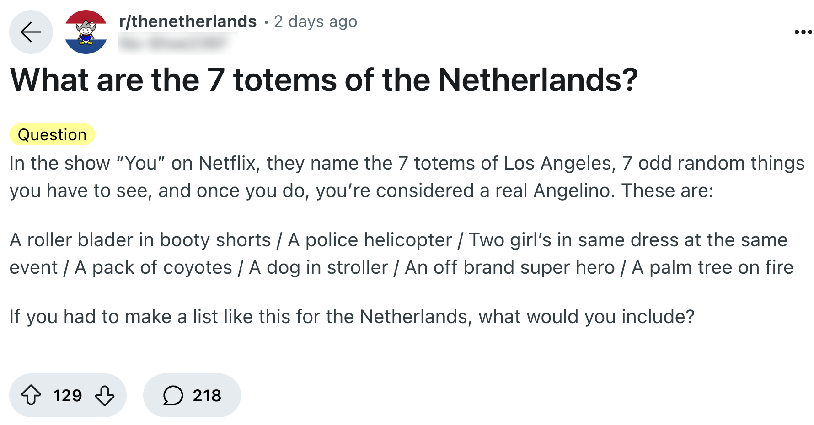Click the comment speech bubble icon
Screen dimensions: 814x425
(173, 395)
